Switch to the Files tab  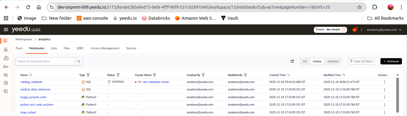(67, 48)
